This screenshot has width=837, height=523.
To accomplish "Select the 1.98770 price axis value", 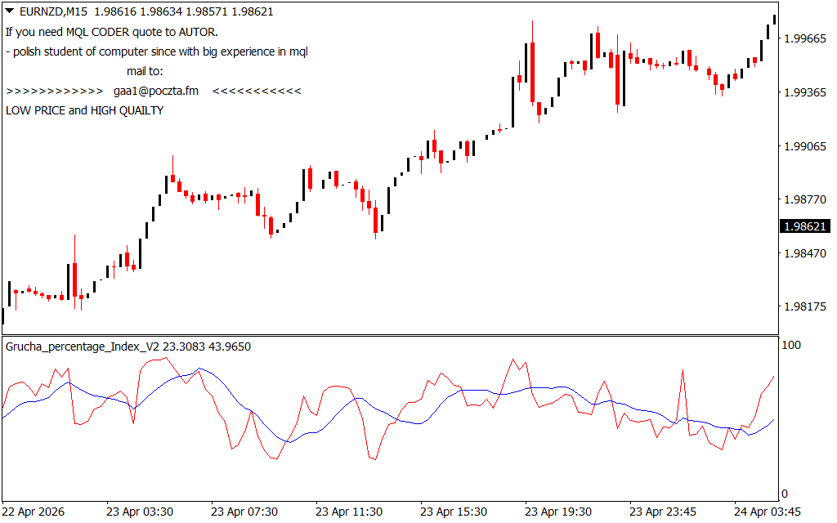I will [805, 199].
